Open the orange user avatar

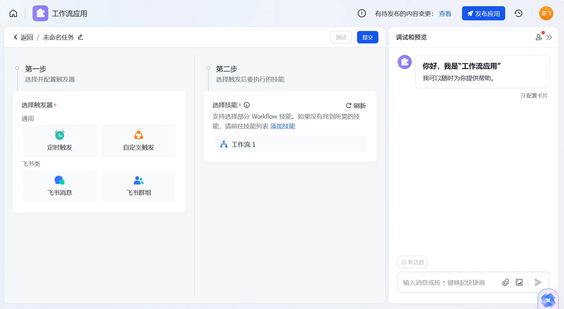(546, 13)
